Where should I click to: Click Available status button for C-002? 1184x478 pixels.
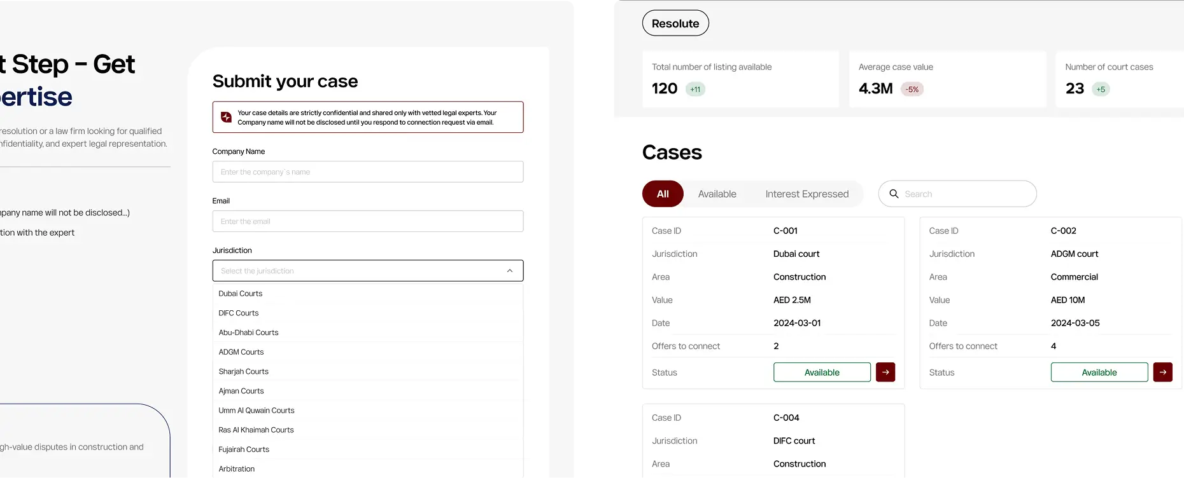pos(1099,372)
